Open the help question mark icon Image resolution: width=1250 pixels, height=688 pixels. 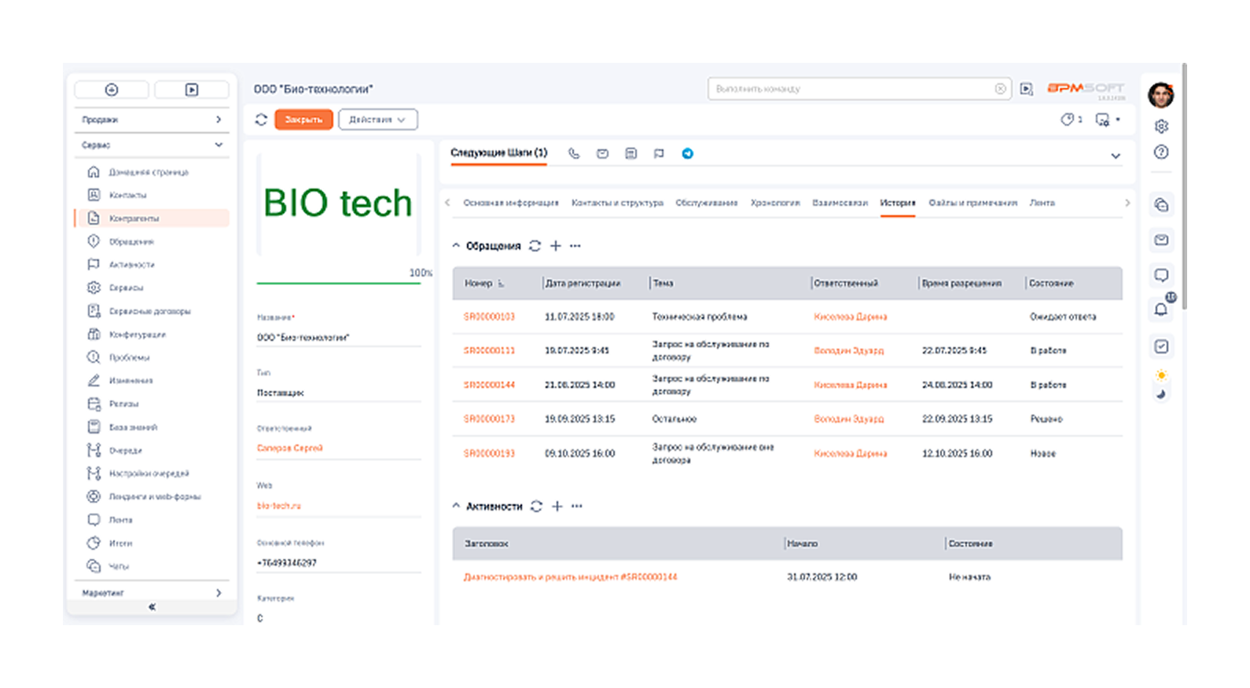[x=1161, y=152]
